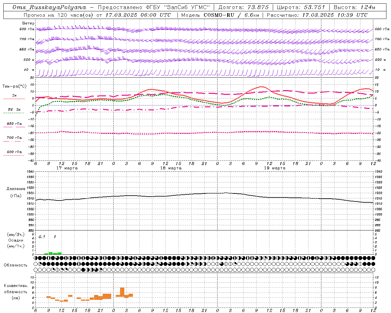
Task: Click the 500 гПа temperature legend entry
Action: [x=14, y=152]
